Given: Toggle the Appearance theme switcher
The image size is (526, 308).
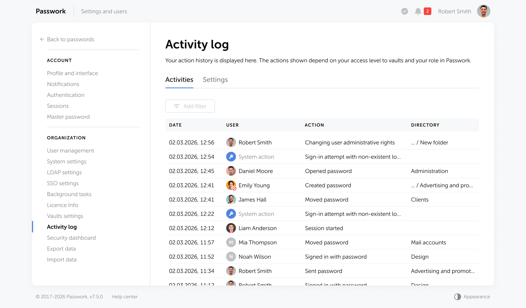Looking at the screenshot, I should [x=458, y=297].
